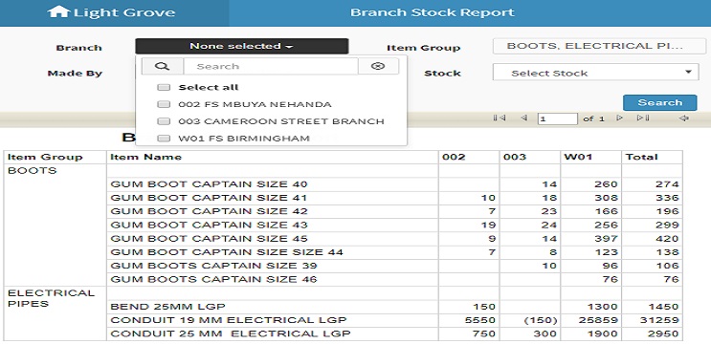Go to previous report page icon
Viewport: 711px width, 344px height.
(x=523, y=118)
